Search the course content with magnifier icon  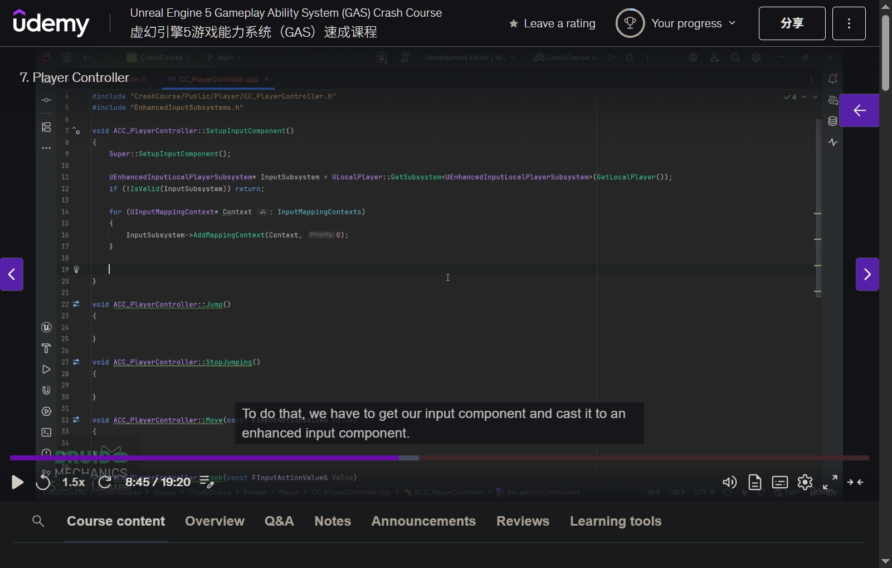tap(38, 521)
